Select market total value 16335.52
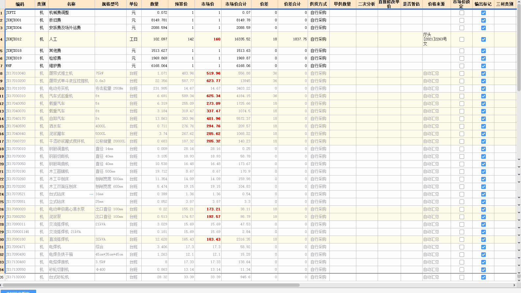 [x=236, y=39]
